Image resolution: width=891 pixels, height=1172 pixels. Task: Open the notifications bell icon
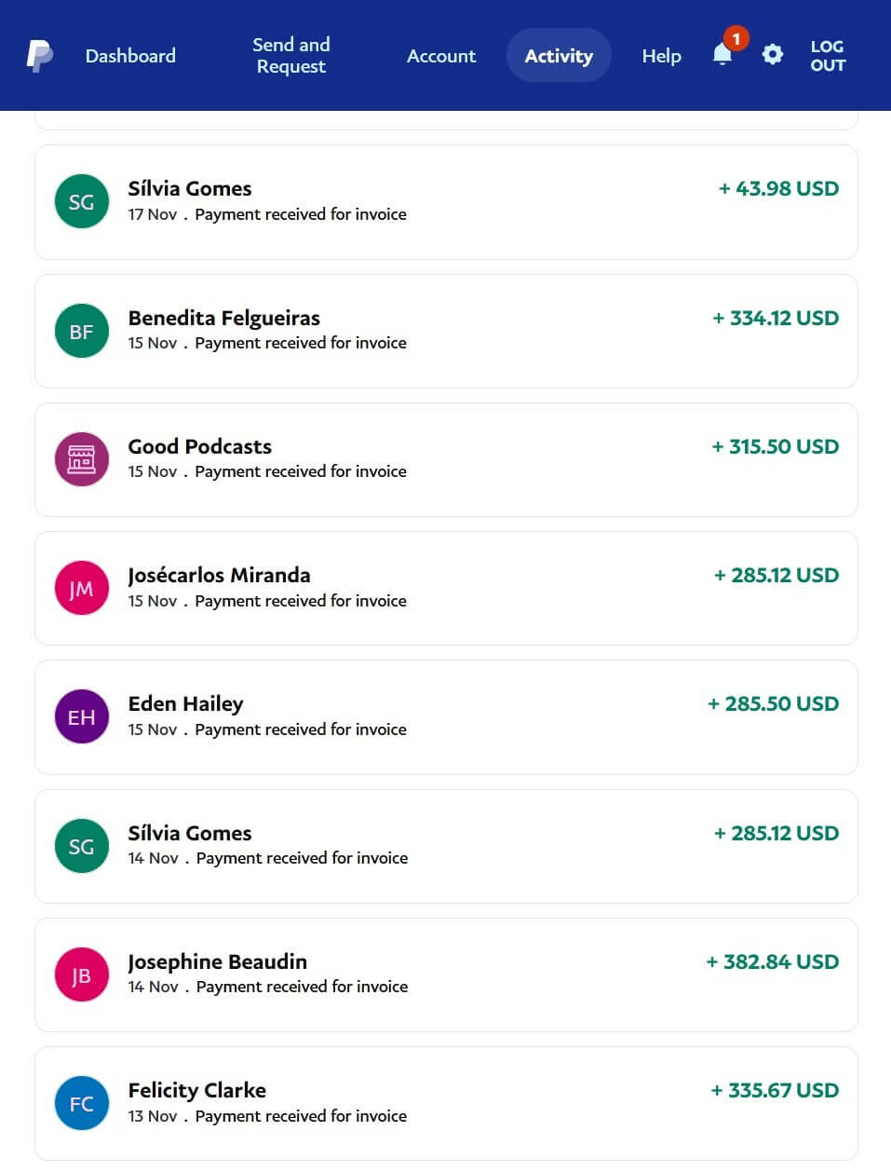click(x=722, y=54)
